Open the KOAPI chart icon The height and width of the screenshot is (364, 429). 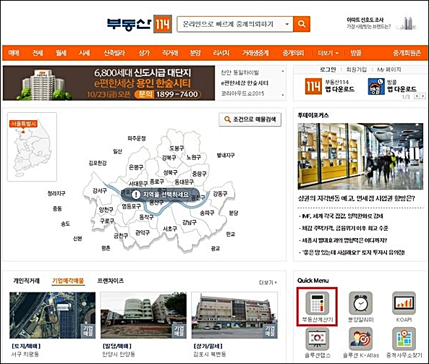[x=404, y=303]
